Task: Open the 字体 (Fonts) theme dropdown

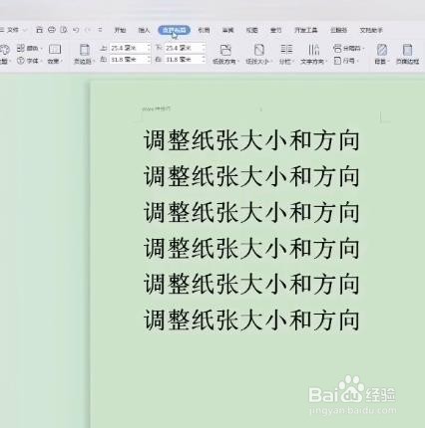Action: (29, 61)
